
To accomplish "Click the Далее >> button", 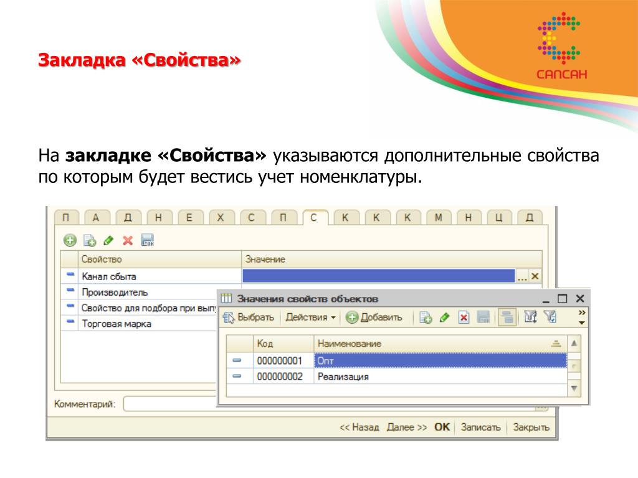I will pos(407,428).
